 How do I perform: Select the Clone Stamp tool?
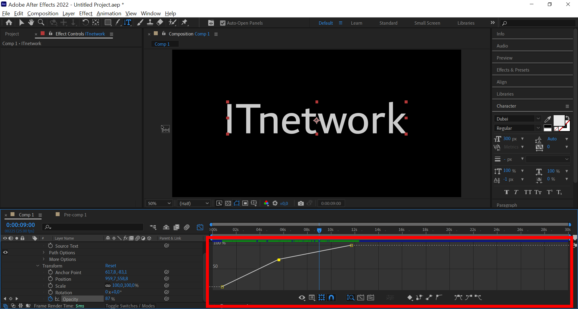point(150,22)
